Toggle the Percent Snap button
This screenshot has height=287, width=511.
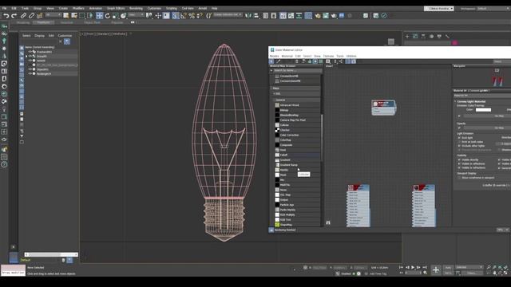192,16
